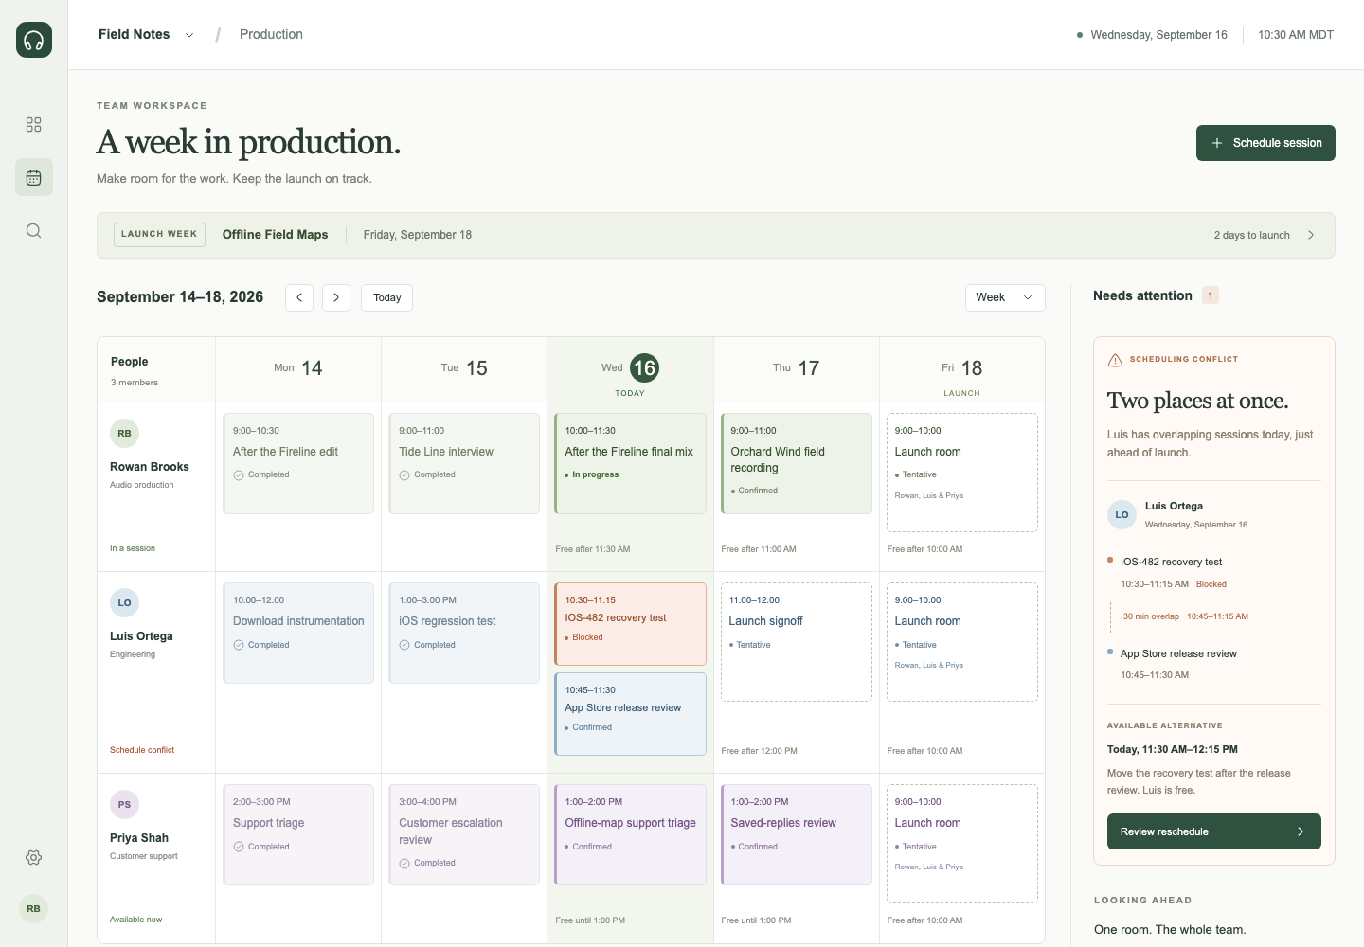Click 'Available now' status text
This screenshot has width=1364, height=947.
(135, 920)
